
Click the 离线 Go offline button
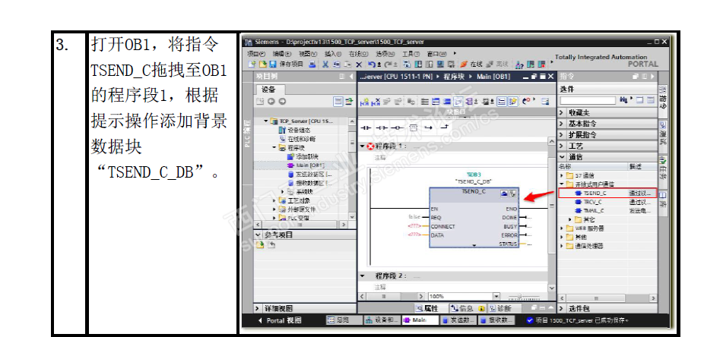click(x=496, y=64)
